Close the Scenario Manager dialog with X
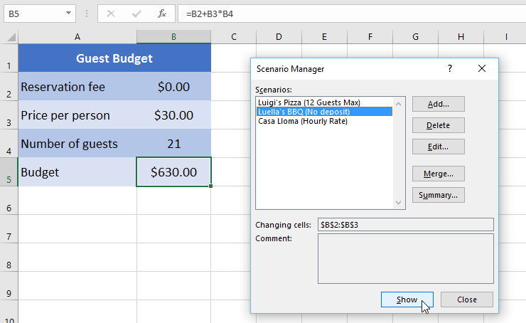526x323 pixels. 482,69
